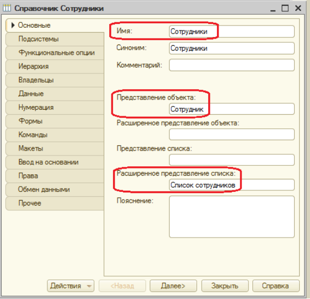310x299 pixels.
Task: Select the Владельцы tab
Action: click(55, 80)
